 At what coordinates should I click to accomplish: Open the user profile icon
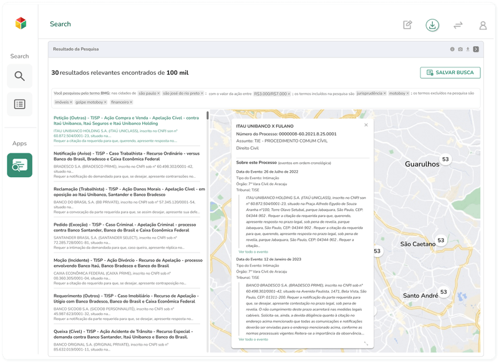[x=483, y=26]
